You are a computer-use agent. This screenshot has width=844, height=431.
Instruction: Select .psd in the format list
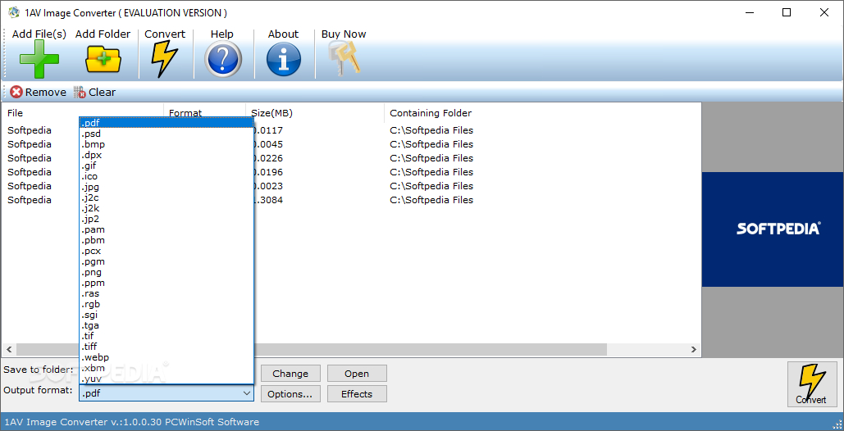point(167,134)
